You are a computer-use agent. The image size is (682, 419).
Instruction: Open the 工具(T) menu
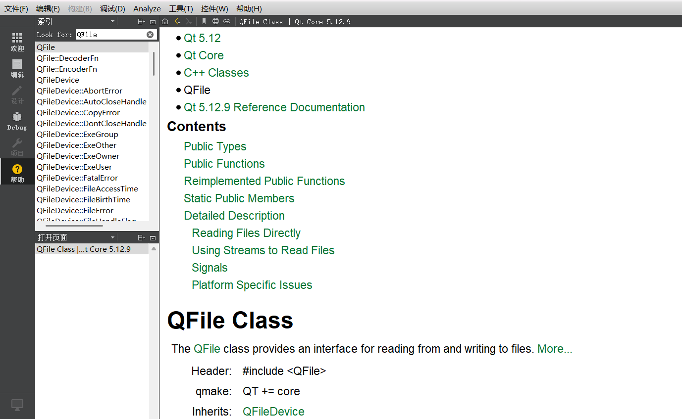pos(181,8)
